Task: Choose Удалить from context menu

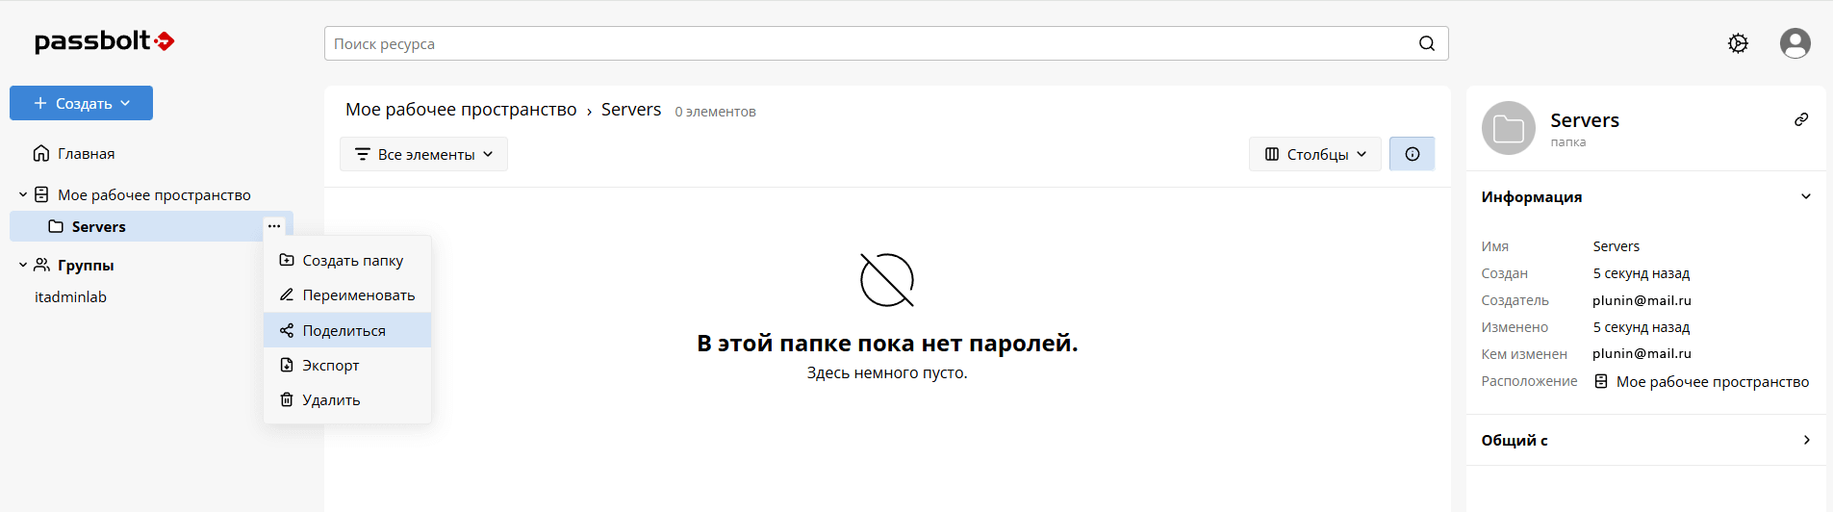Action: tap(347, 399)
